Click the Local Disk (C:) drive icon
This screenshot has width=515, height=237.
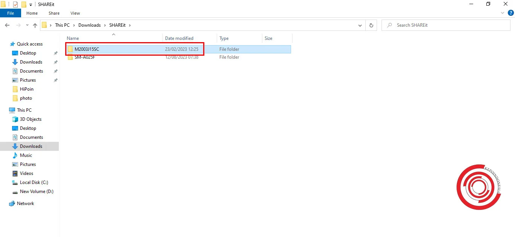coord(15,182)
